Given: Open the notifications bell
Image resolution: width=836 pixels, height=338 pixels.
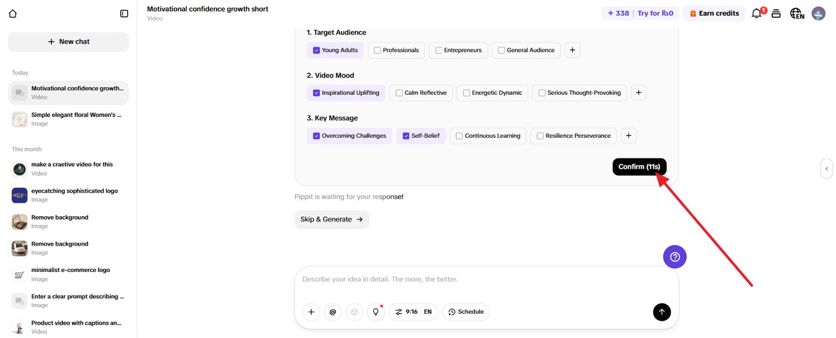Looking at the screenshot, I should pyautogui.click(x=756, y=13).
